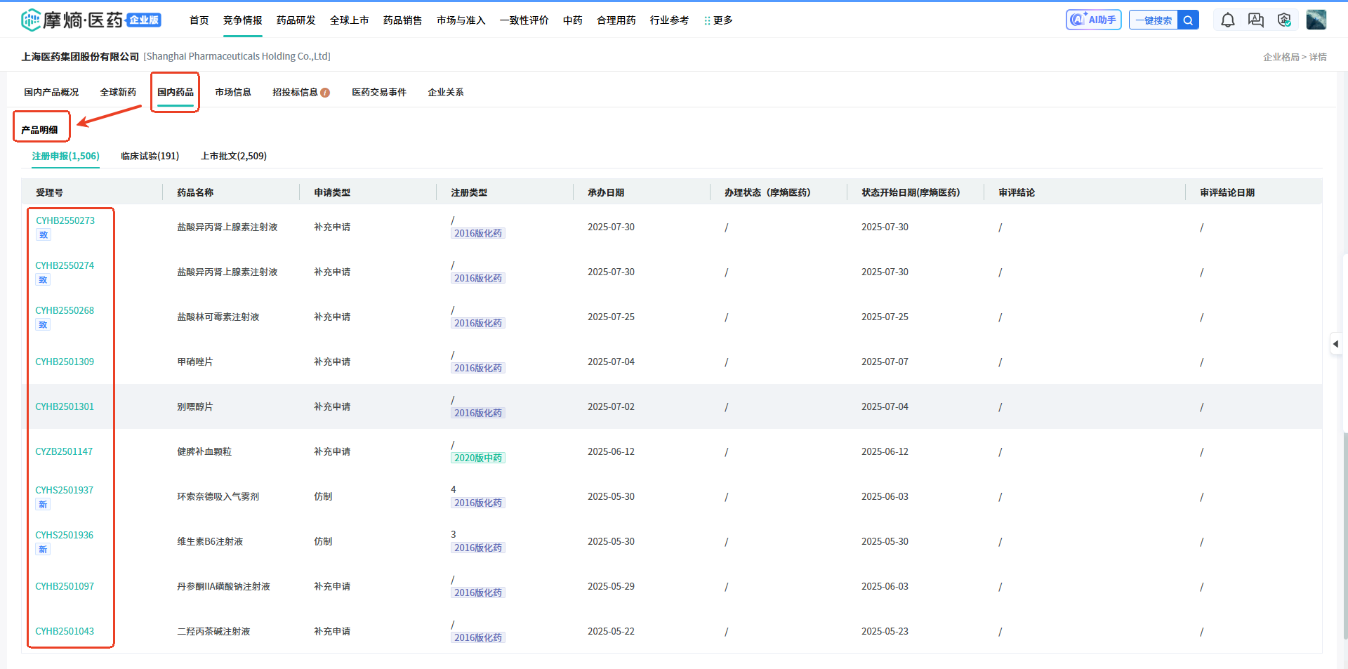Open 全球上市 navigation item

[350, 20]
